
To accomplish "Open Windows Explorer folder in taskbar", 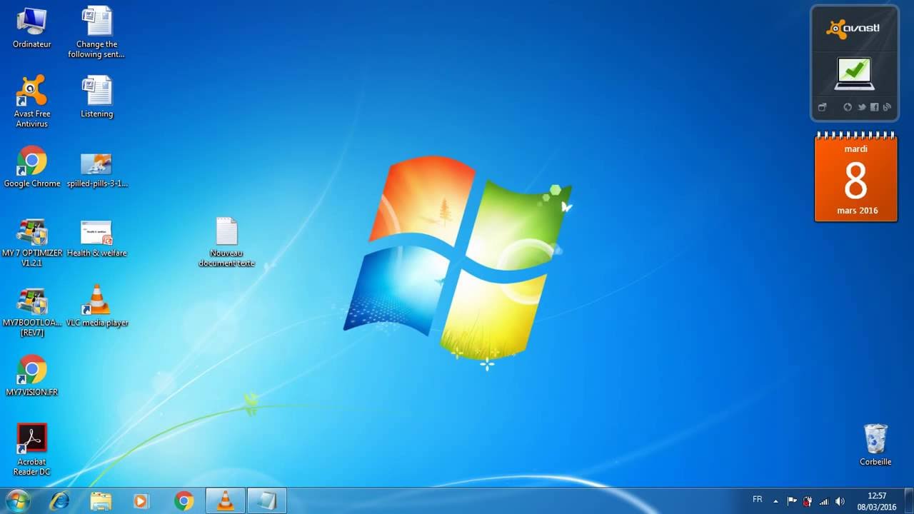I will tap(101, 501).
